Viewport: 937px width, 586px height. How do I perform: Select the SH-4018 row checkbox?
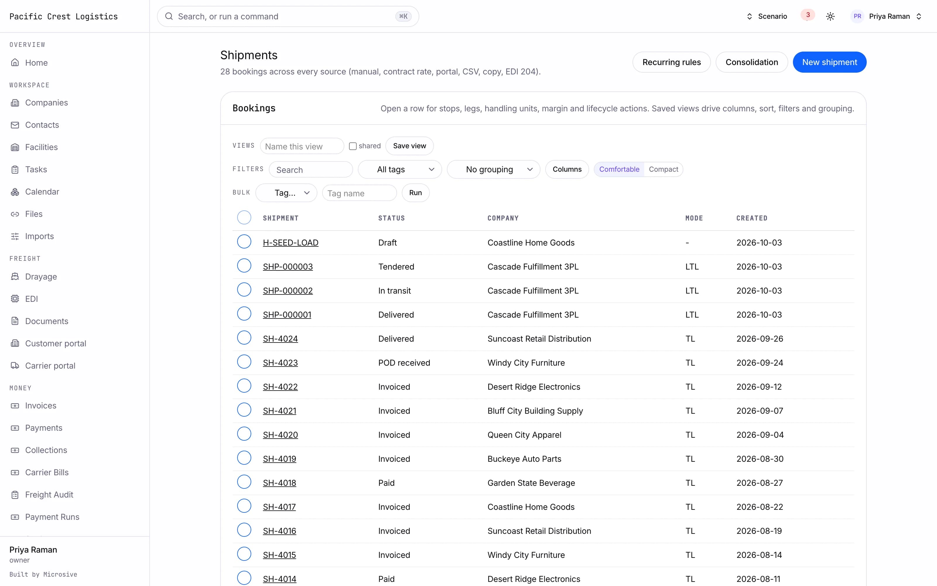244,482
